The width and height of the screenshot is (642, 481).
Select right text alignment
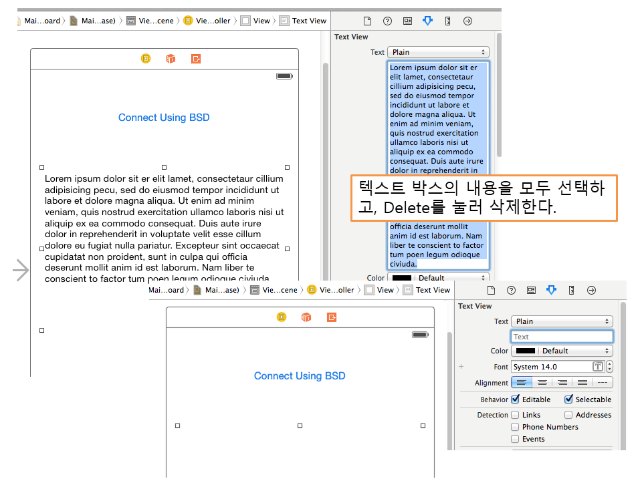(562, 383)
